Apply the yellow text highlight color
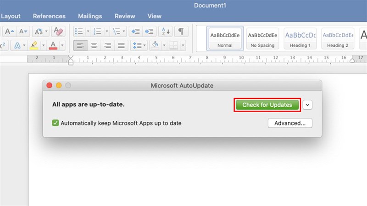Viewport: 367px width, 206px height. click(x=34, y=45)
